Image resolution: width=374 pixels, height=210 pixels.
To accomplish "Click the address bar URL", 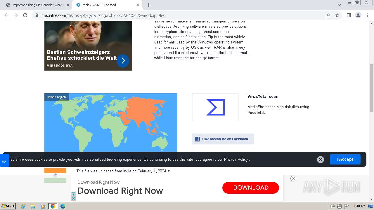I will pos(103,15).
